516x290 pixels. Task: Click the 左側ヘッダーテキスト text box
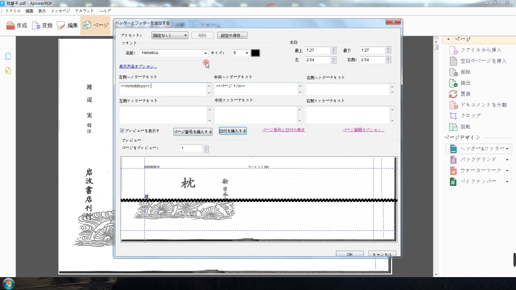coord(165,89)
